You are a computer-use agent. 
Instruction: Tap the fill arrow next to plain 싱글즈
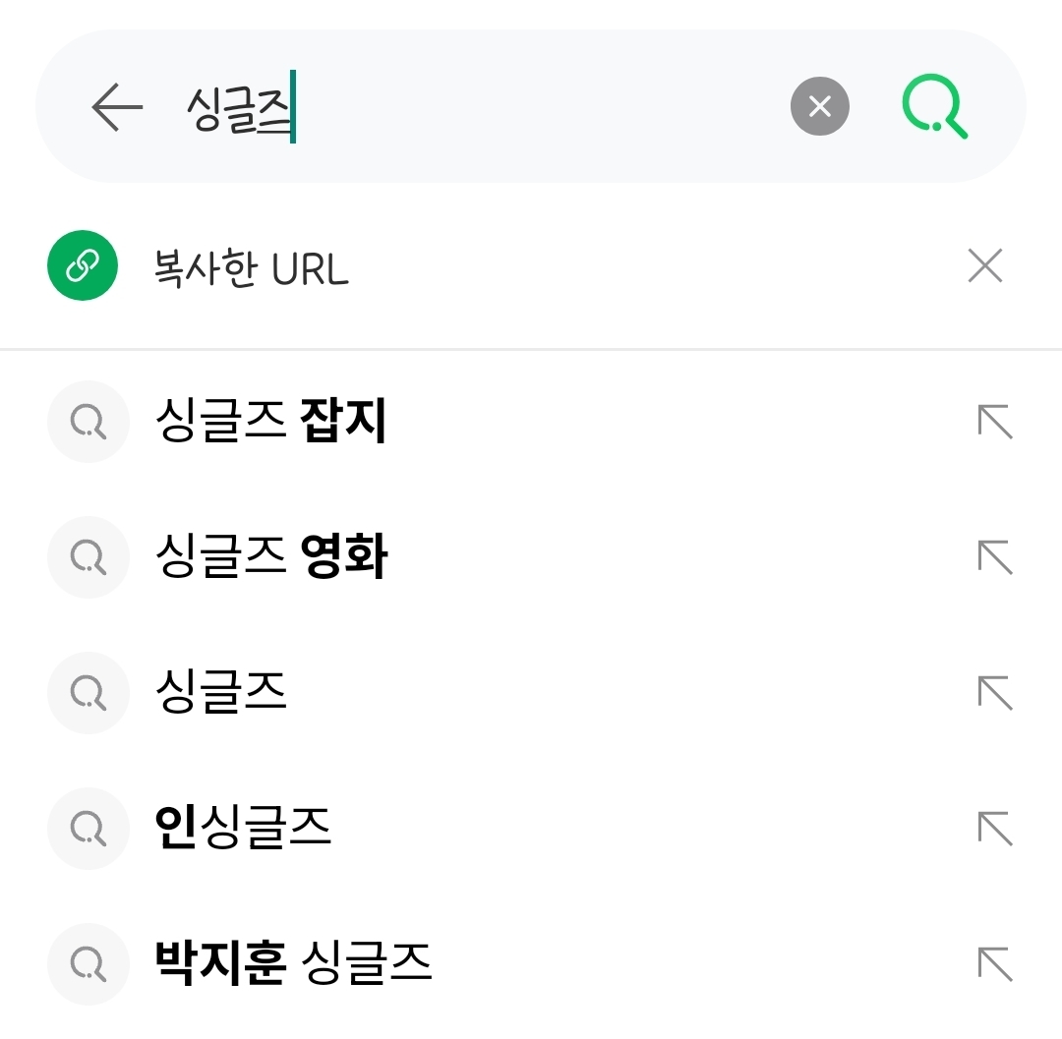994,693
